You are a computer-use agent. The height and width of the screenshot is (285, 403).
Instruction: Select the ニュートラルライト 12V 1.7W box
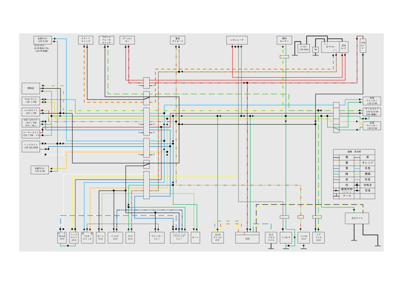(x=31, y=112)
